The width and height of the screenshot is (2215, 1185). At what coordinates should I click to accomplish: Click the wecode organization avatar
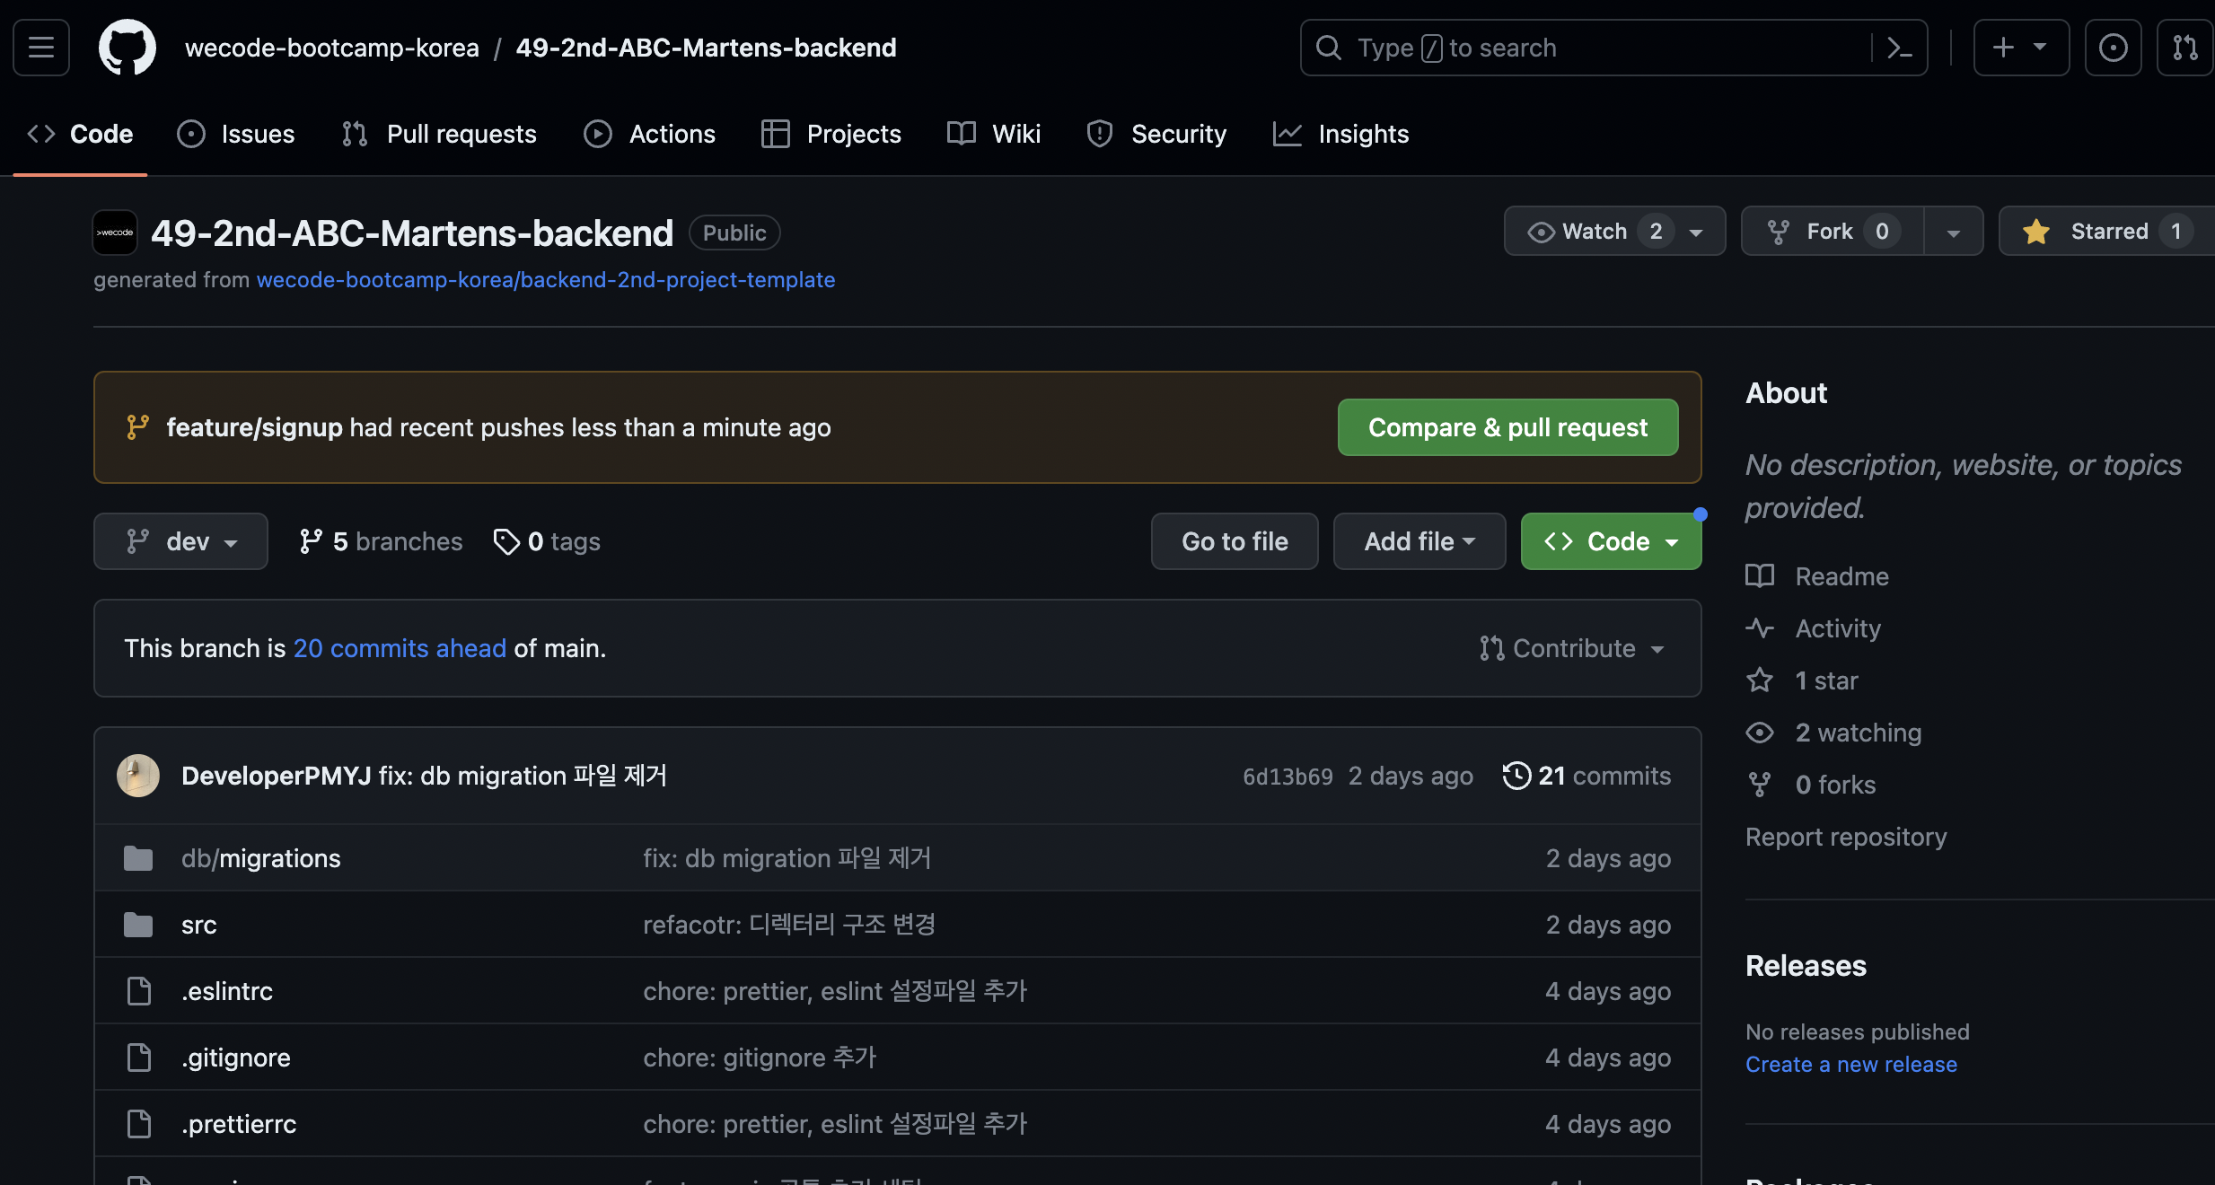(115, 233)
